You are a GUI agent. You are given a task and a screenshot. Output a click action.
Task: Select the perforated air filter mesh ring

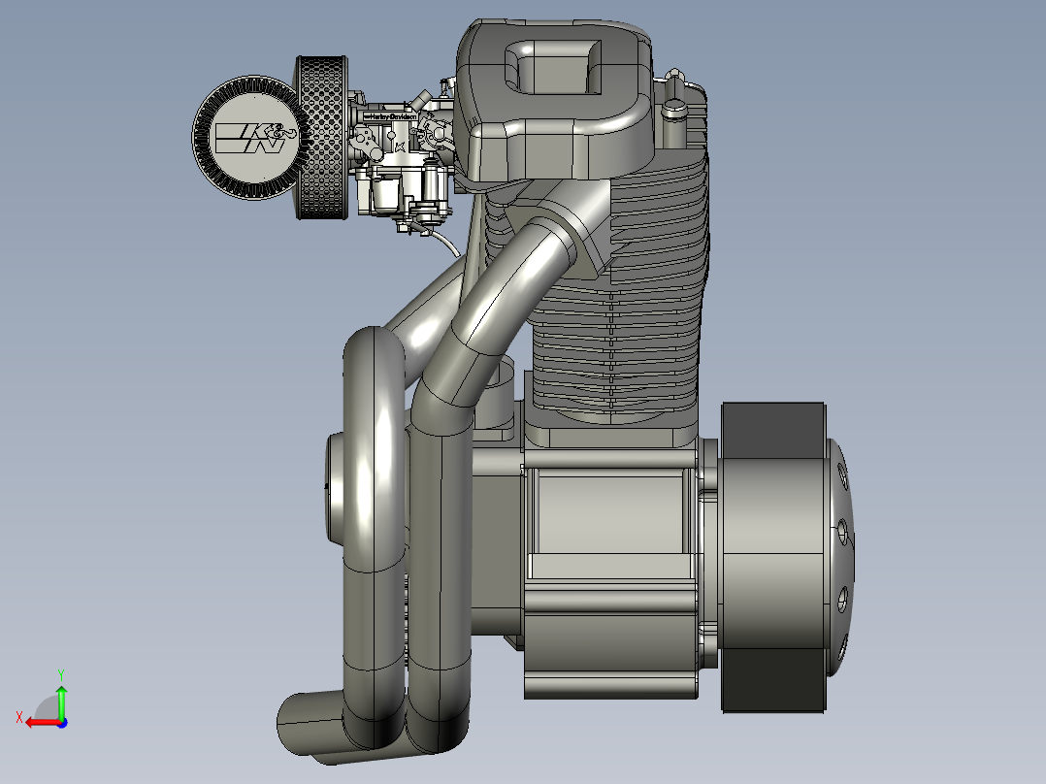[x=321, y=138]
